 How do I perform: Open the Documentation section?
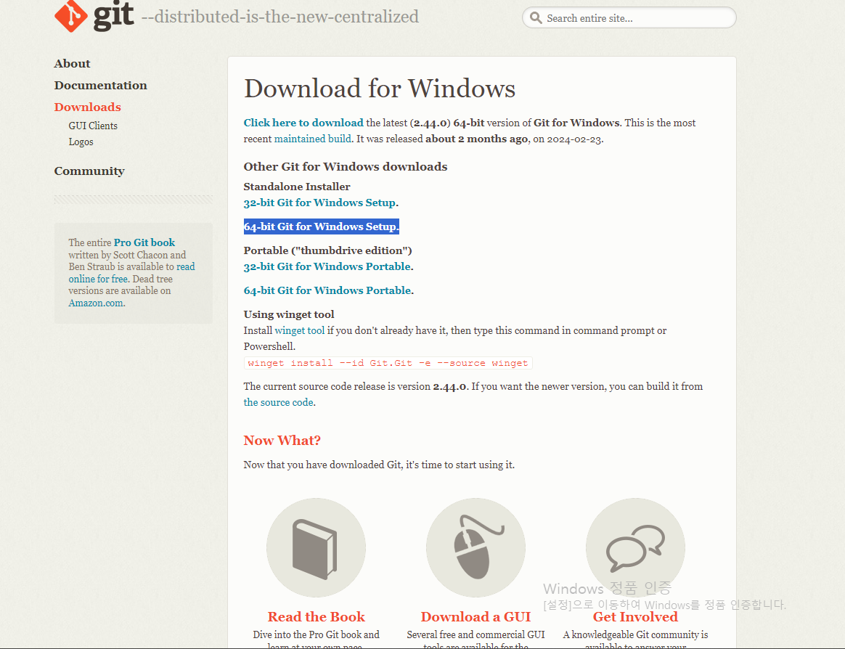[100, 85]
